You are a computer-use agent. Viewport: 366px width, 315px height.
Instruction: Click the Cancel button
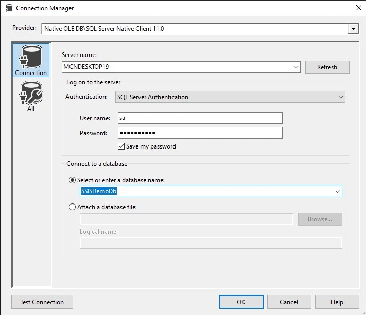tap(289, 302)
